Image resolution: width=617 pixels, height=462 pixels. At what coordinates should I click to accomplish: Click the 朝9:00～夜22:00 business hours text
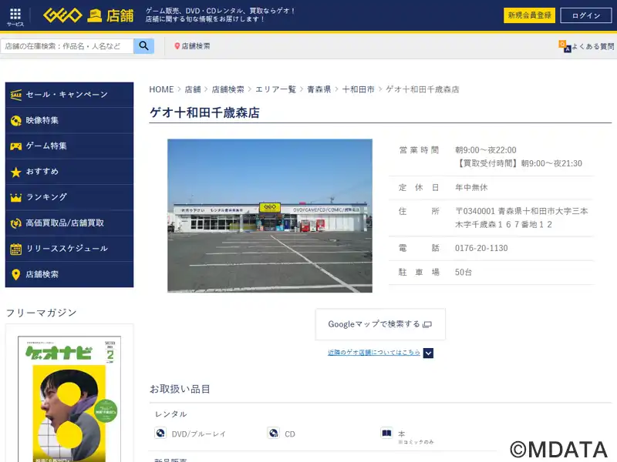tap(486, 150)
